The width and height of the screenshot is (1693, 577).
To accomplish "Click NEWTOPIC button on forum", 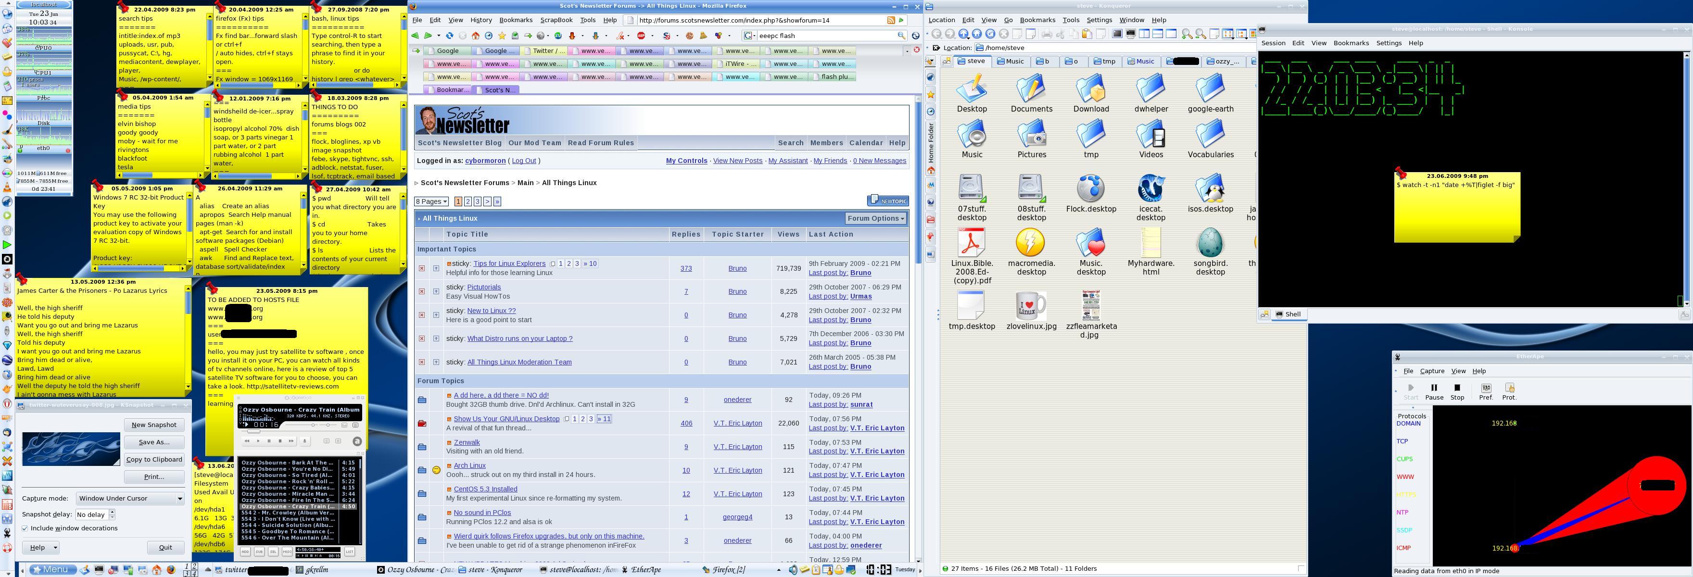I will pyautogui.click(x=887, y=201).
